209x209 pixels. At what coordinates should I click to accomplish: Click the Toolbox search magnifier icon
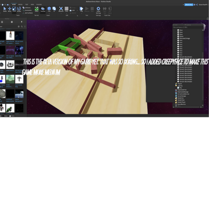22,27
